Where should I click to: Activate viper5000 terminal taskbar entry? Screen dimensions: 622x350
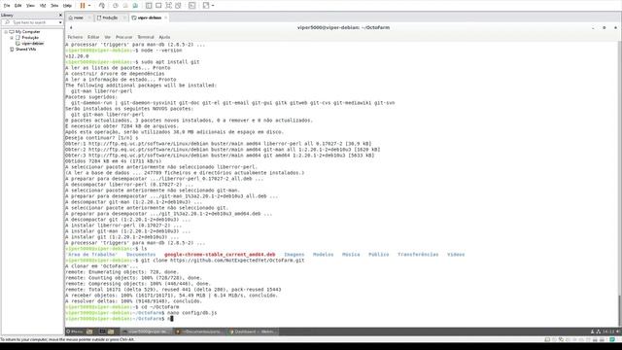click(147, 332)
